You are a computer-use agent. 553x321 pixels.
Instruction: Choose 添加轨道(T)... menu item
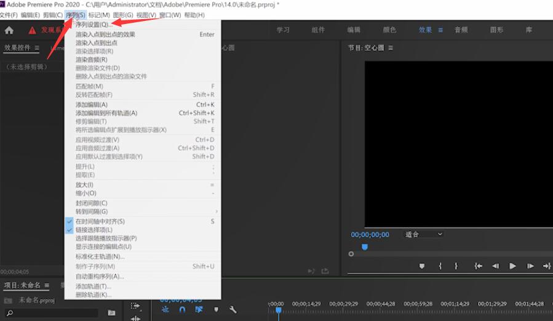click(143, 286)
